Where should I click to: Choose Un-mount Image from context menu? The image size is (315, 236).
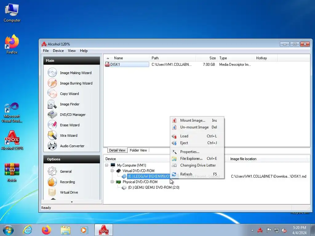pos(197,127)
